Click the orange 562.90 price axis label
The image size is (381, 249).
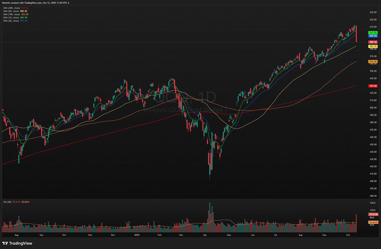(373, 62)
